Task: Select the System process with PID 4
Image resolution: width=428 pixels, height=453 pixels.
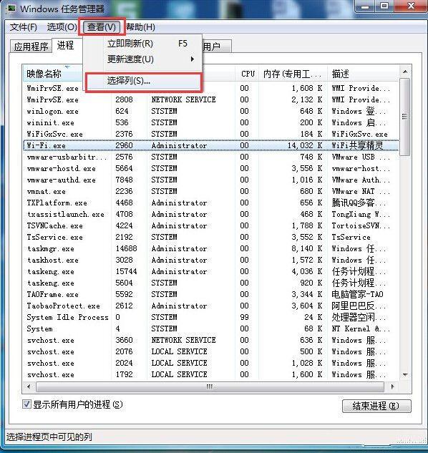Action: point(211,328)
